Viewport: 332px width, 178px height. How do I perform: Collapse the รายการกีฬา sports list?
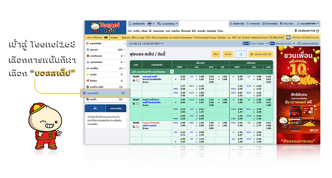coord(124,43)
